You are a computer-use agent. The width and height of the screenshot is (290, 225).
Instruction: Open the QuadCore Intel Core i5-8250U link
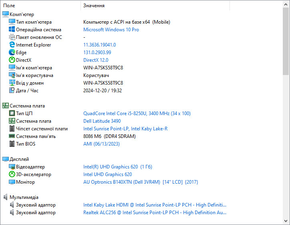137,114
